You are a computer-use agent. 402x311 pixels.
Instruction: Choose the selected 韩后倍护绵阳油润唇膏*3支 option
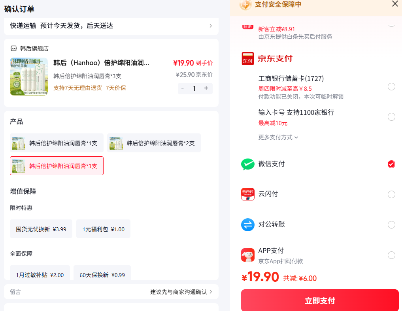[57, 166]
